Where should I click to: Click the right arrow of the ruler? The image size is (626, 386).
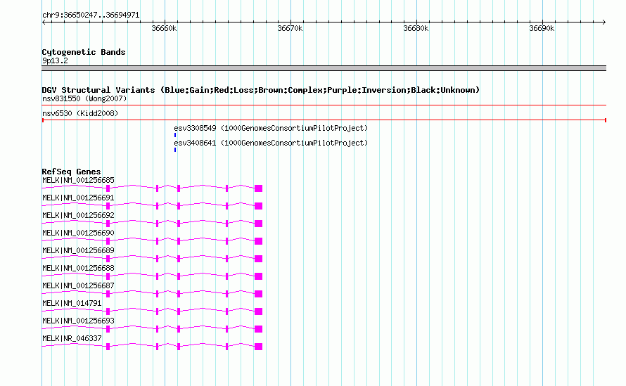[x=603, y=22]
